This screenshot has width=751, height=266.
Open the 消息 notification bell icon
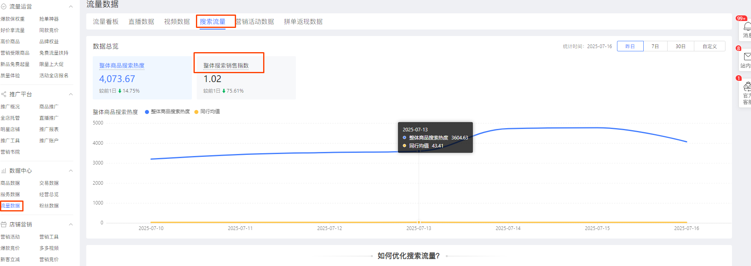pyautogui.click(x=747, y=27)
